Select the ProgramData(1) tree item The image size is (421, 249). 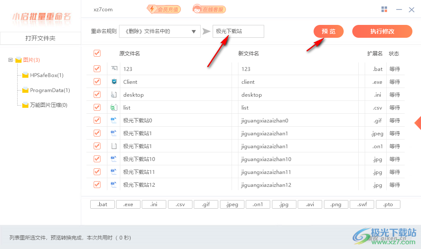50,90
